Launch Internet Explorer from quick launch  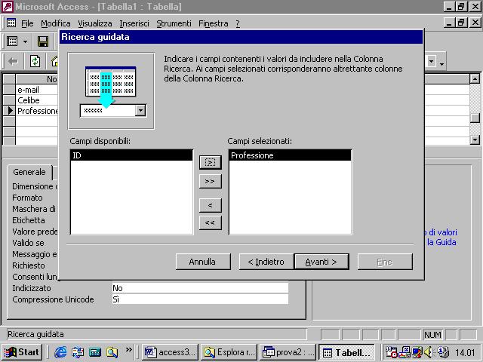pos(60,352)
